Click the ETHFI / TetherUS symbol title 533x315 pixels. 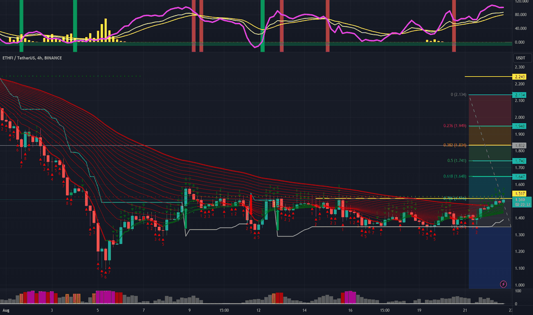(x=32, y=58)
